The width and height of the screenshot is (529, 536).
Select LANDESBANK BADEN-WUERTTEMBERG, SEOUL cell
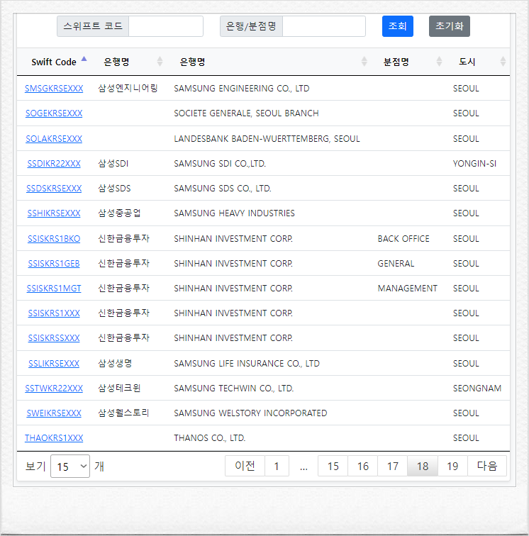tap(267, 139)
